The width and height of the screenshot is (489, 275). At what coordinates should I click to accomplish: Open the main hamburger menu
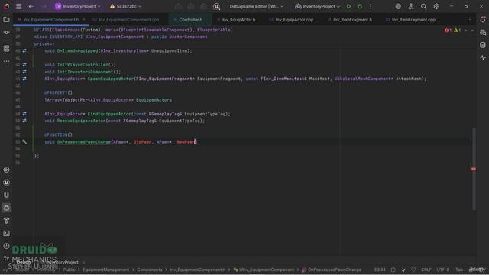coord(18,6)
